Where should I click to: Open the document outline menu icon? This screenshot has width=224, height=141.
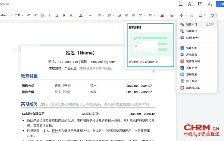click(181, 4)
